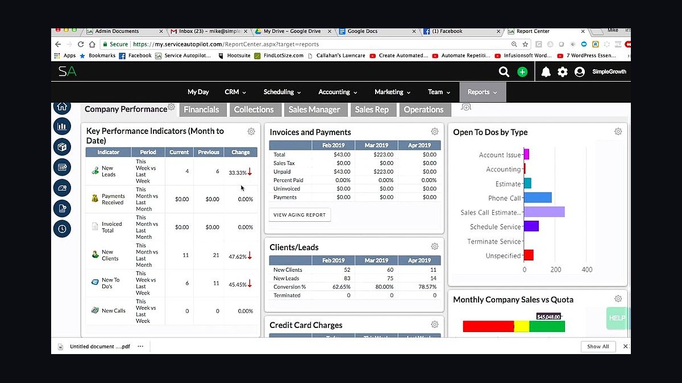Switch to the Collections tab
The image size is (682, 383).
coord(253,110)
